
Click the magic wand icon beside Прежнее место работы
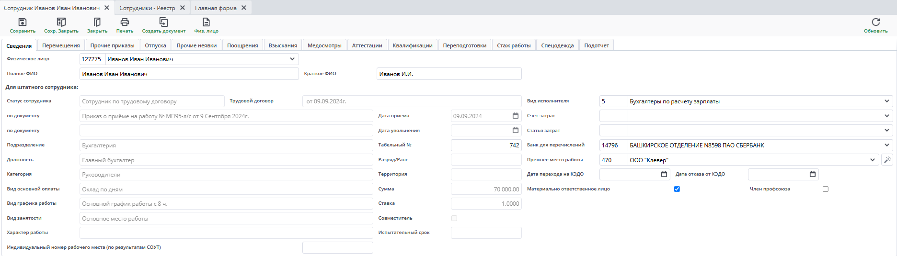pyautogui.click(x=887, y=160)
